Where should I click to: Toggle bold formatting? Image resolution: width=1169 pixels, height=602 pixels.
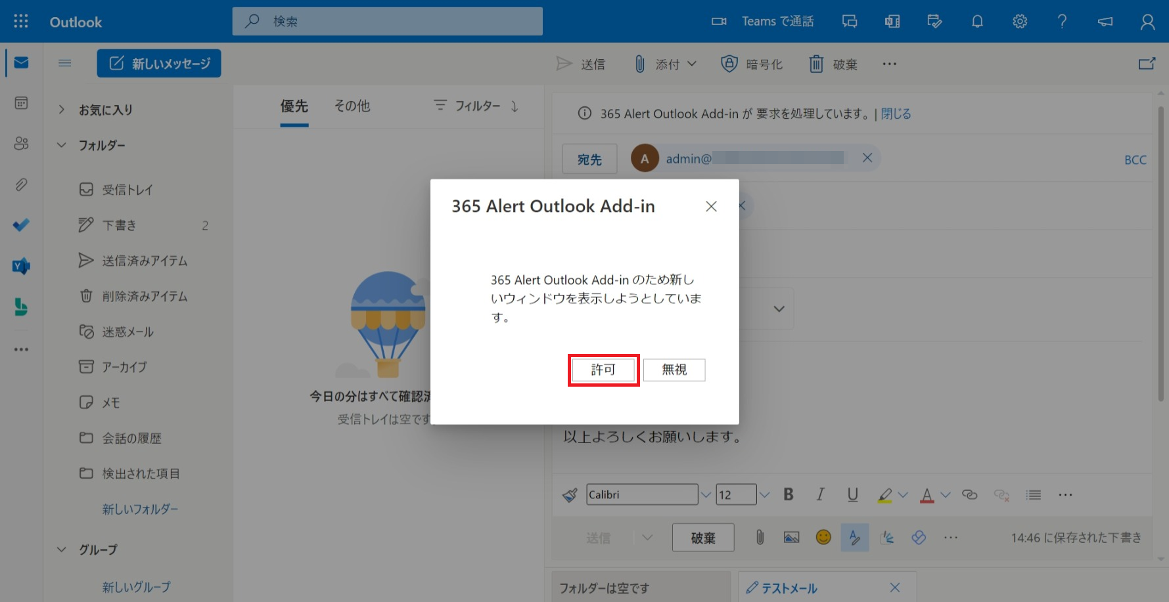[x=789, y=495]
